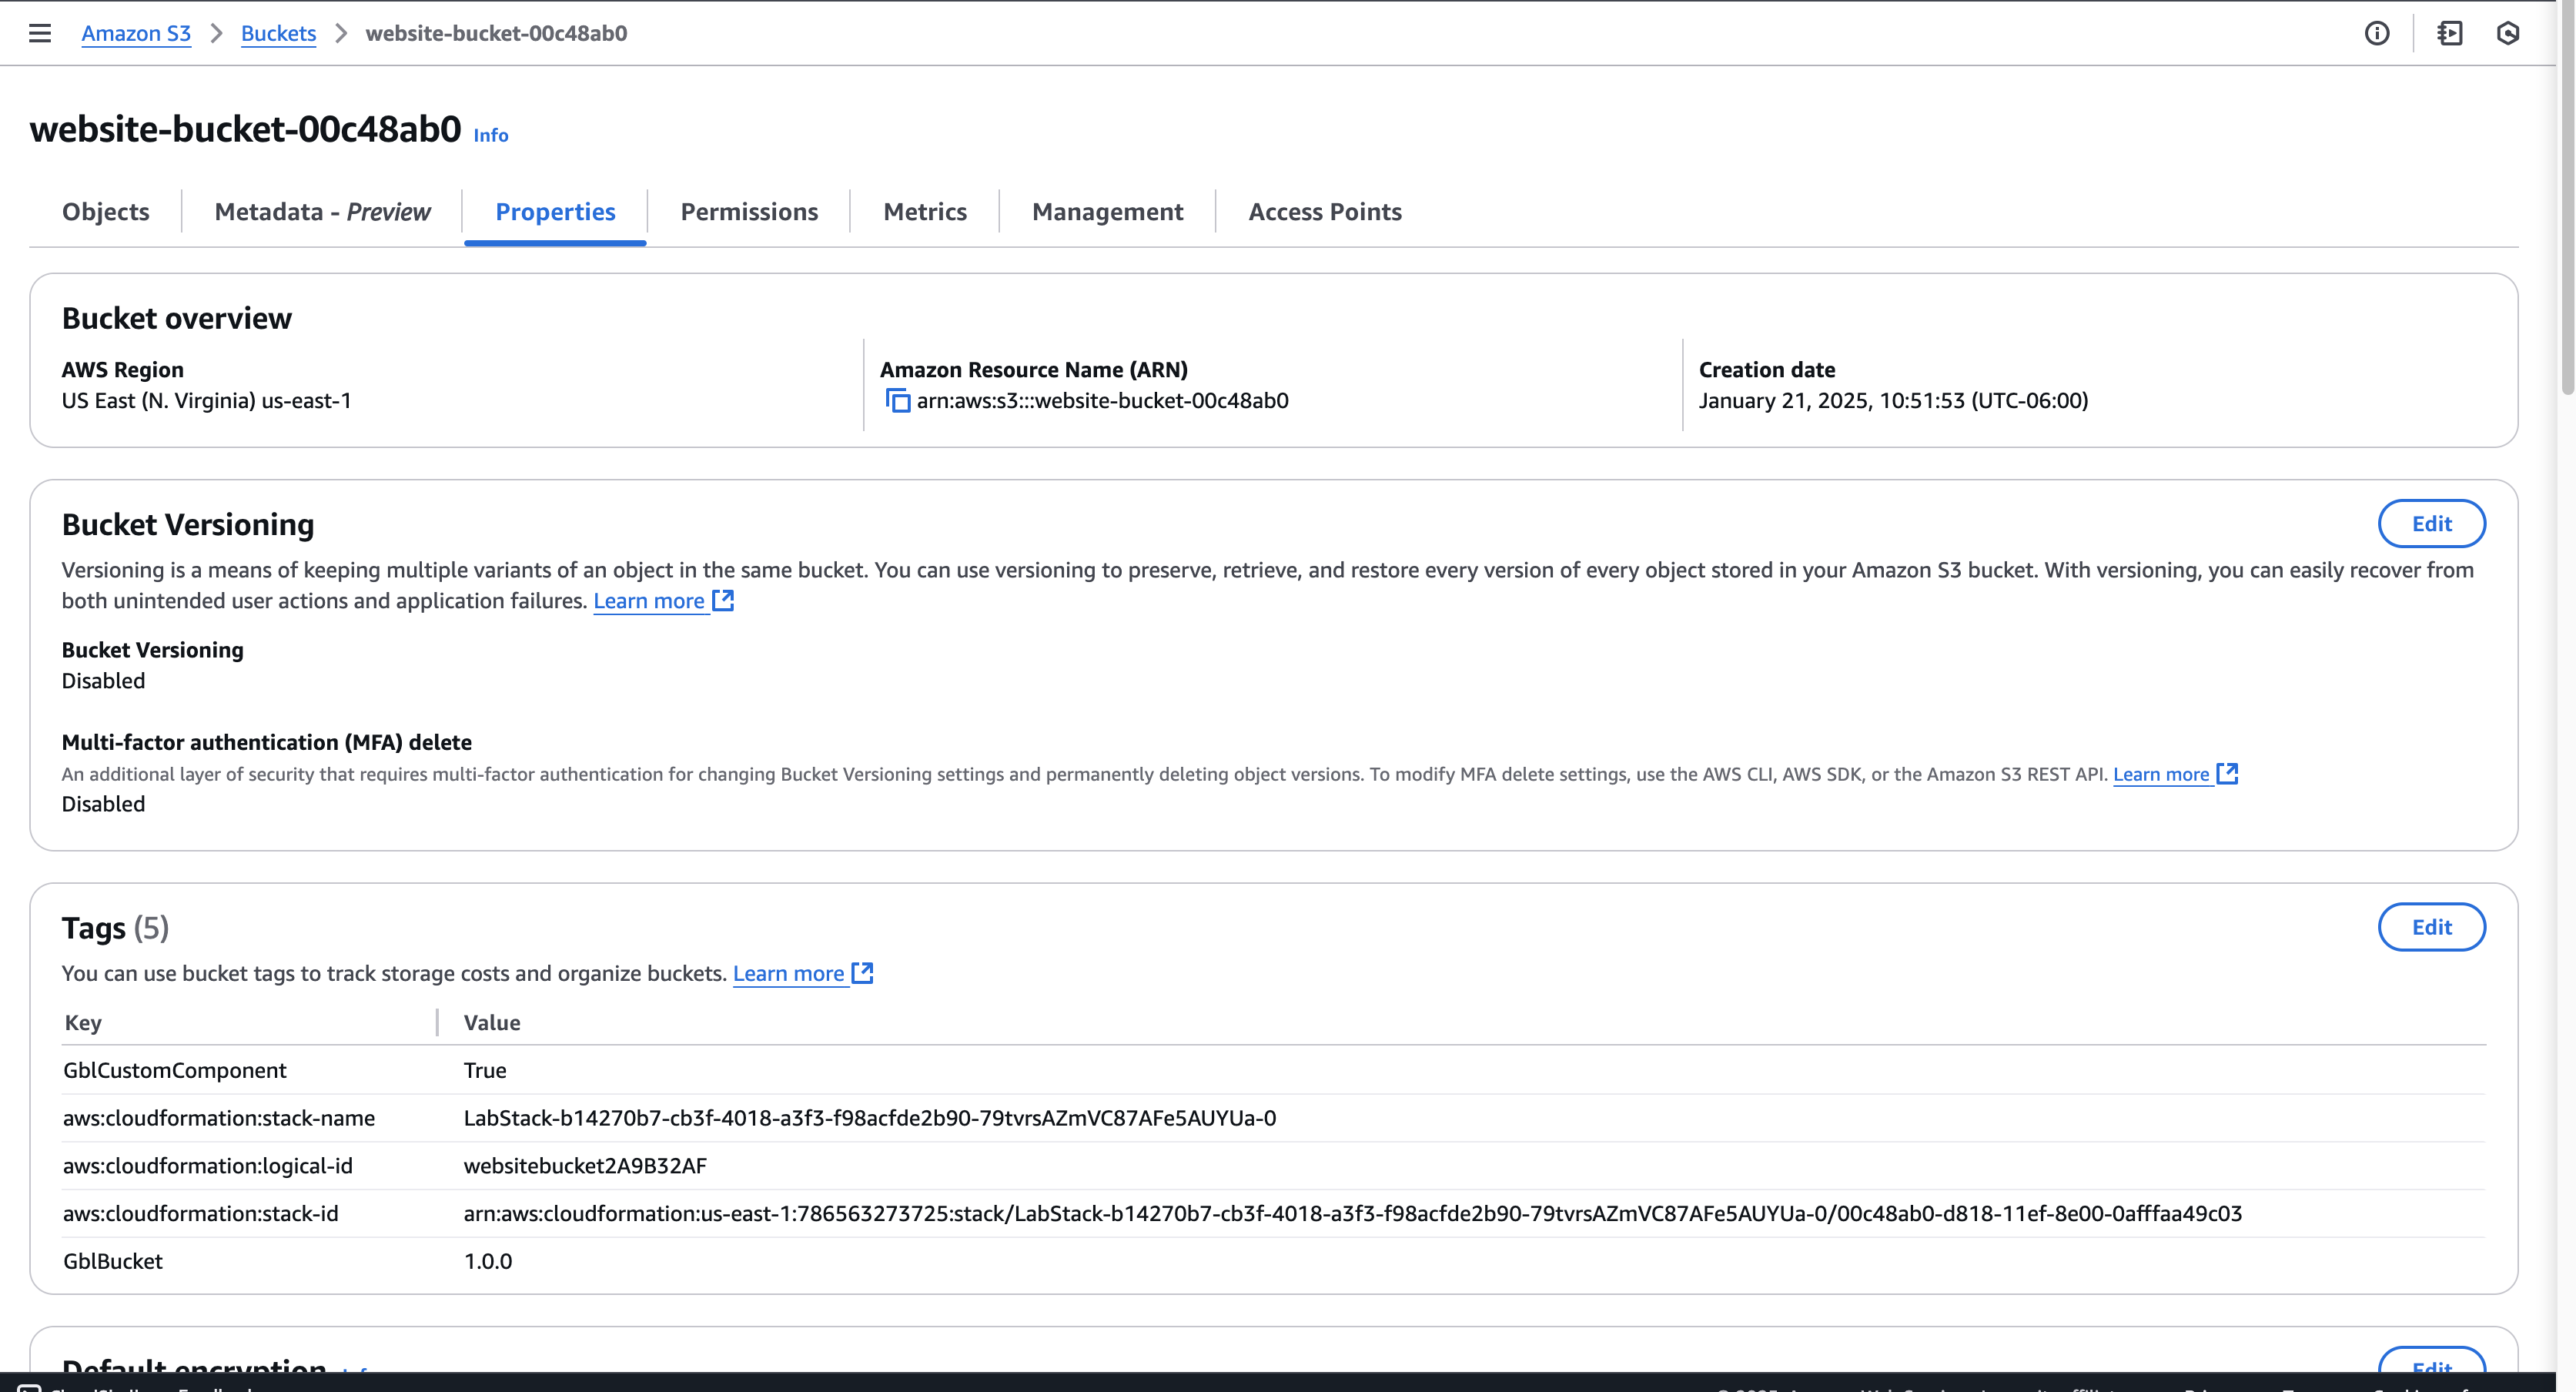Select the GblCustomComponent tag key
The height and width of the screenshot is (1392, 2576).
(175, 1070)
